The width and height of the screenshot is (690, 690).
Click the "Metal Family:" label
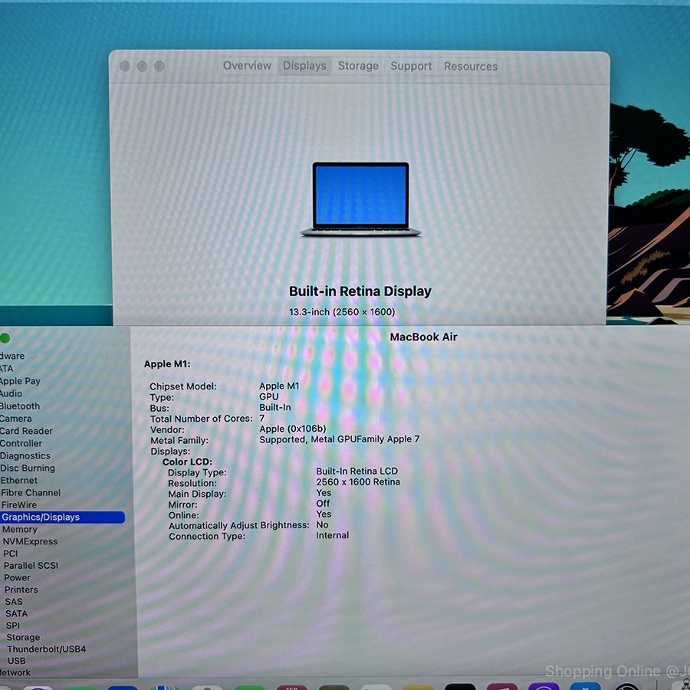click(x=179, y=441)
